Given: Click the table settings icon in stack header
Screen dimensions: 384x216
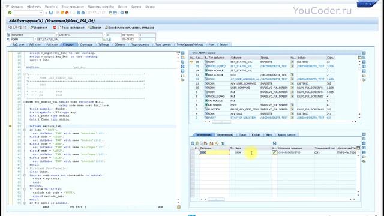Looking at the screenshot, I should [x=359, y=58].
